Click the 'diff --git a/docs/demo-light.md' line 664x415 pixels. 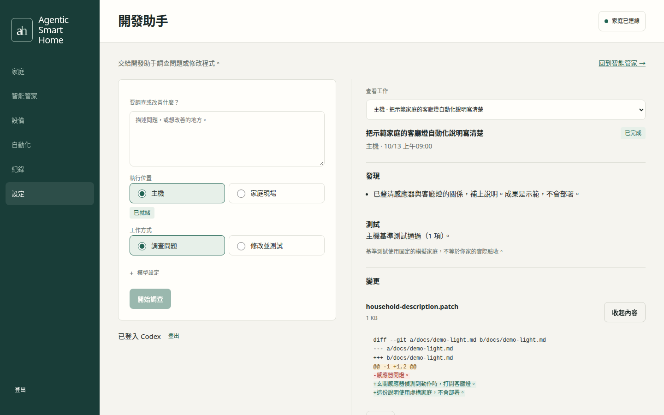point(459,340)
